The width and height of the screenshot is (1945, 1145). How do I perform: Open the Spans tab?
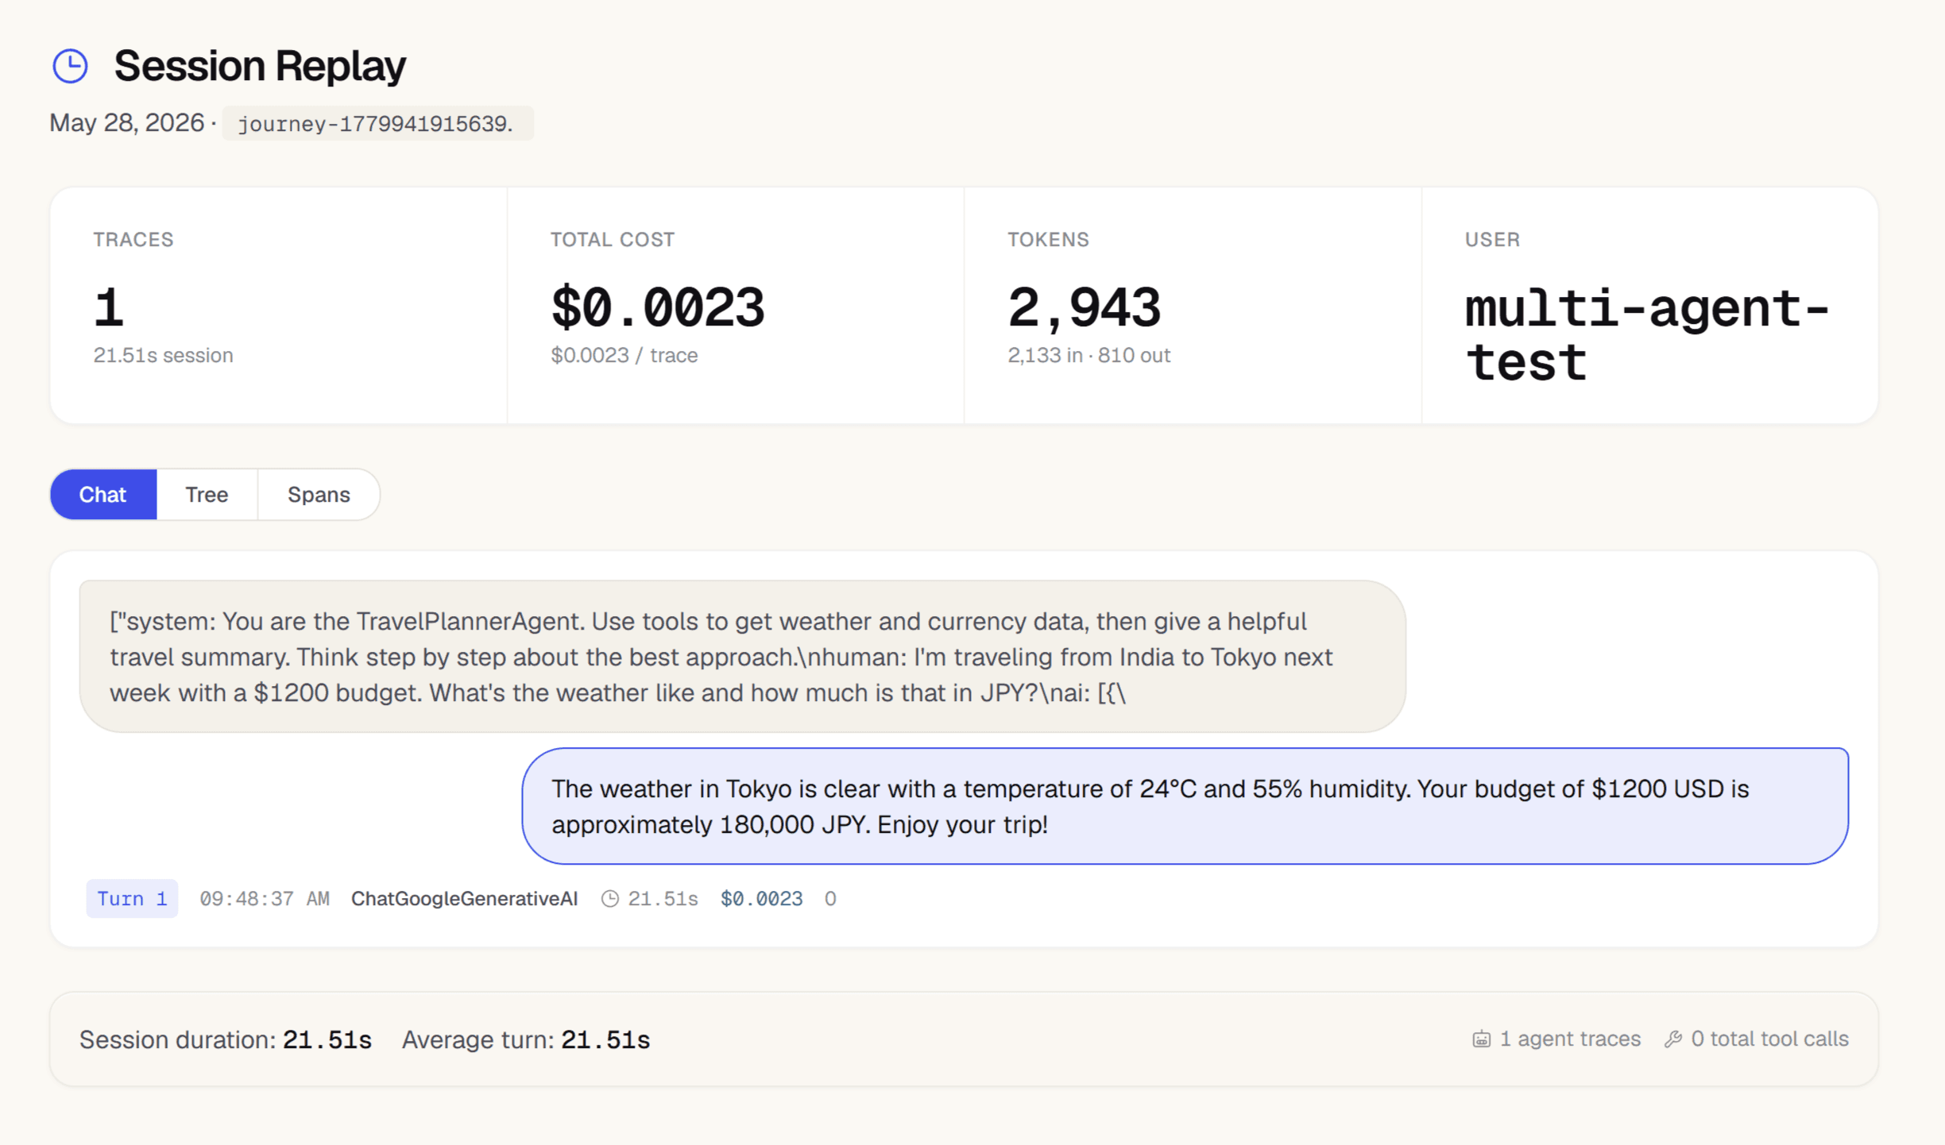(x=319, y=494)
